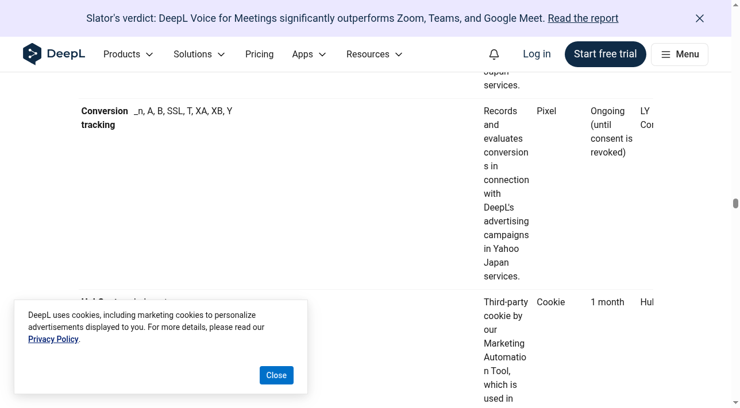Viewport: 740px width, 408px height.
Task: Click the page scrollbar thumb
Action: 735,204
